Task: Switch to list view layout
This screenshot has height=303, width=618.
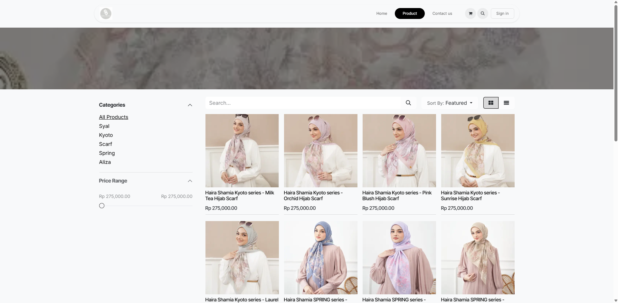Action: pyautogui.click(x=506, y=103)
